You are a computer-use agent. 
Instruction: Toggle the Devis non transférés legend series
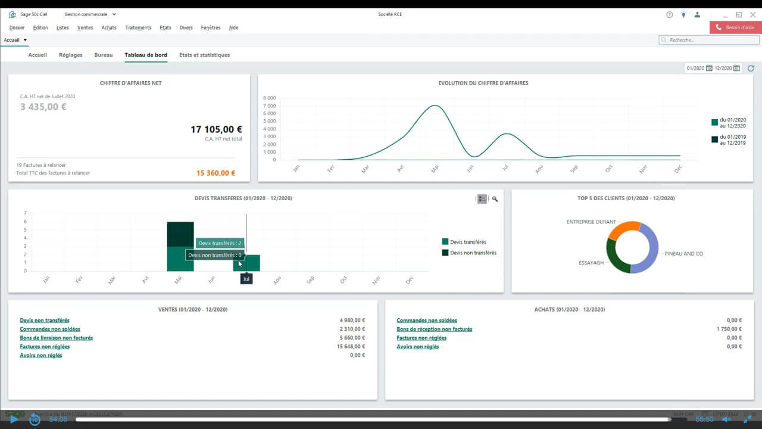click(469, 253)
